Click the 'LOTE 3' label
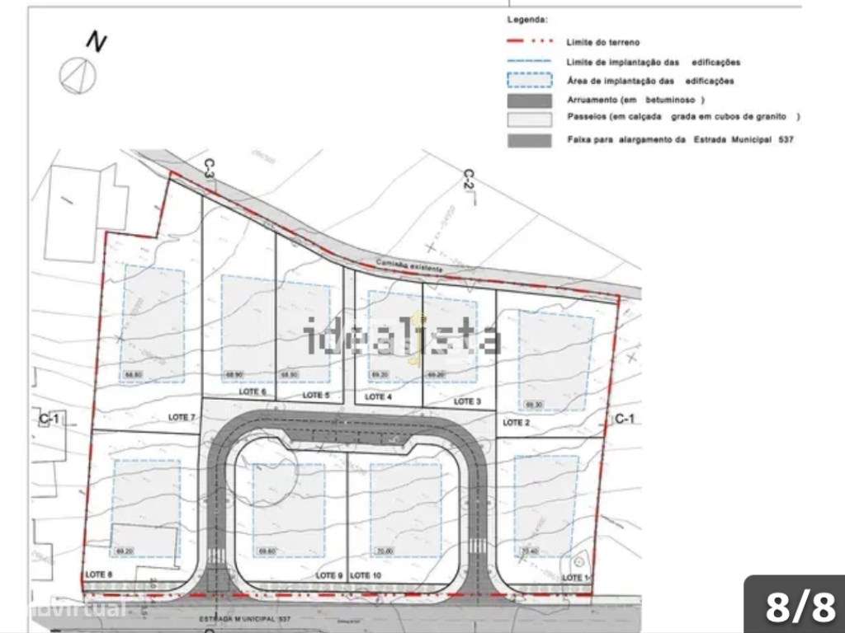Viewport: 845px width, 633px height. (467, 401)
